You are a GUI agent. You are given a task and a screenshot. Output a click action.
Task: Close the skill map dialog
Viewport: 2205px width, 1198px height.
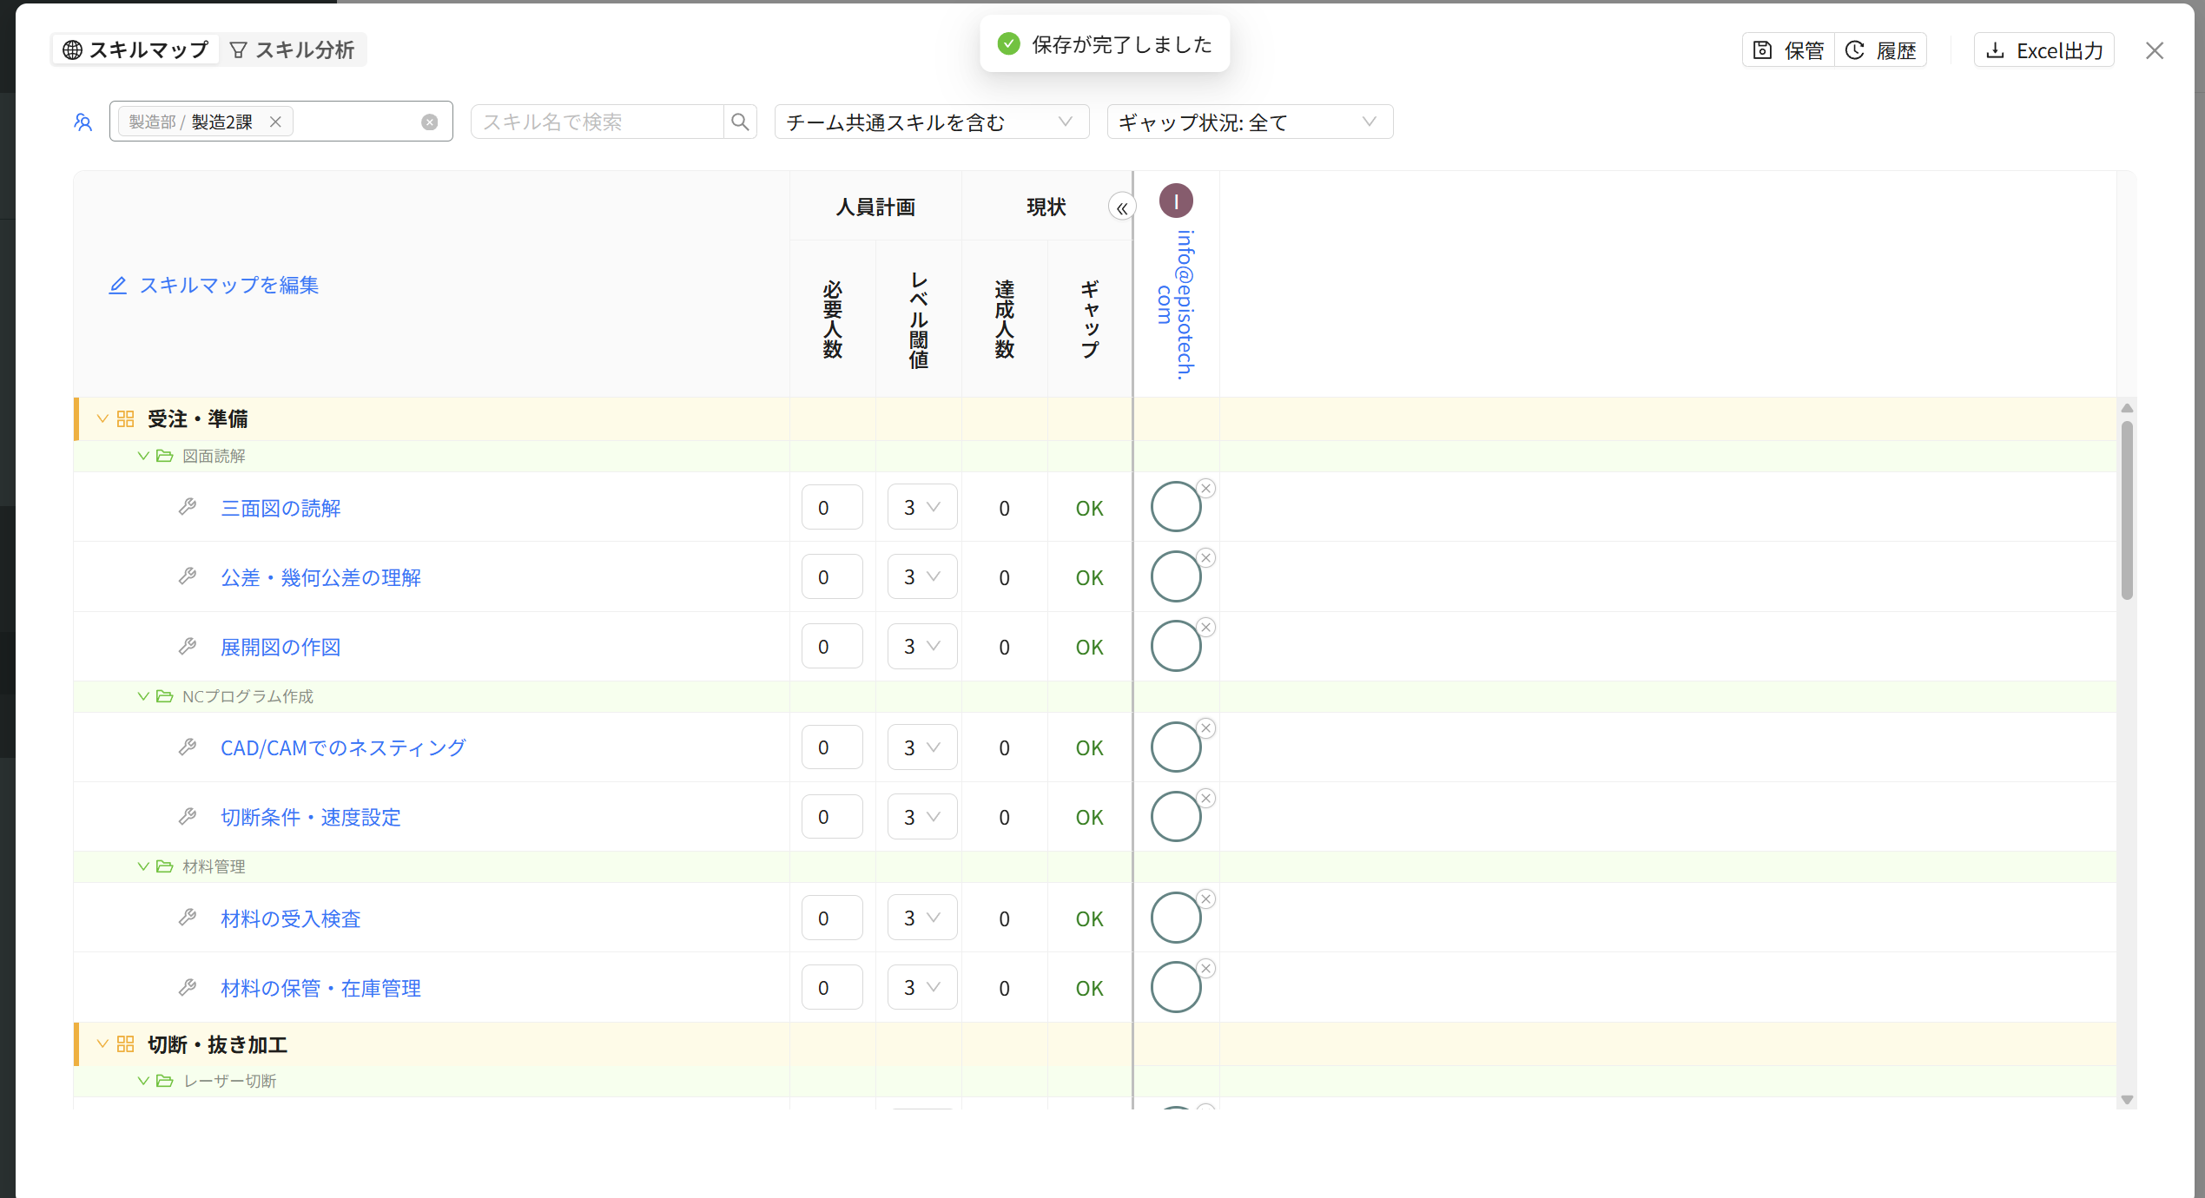(2155, 50)
